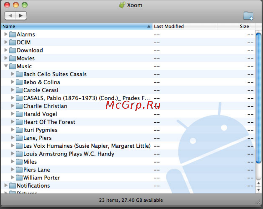Sort by the Size column header

(x=236, y=26)
